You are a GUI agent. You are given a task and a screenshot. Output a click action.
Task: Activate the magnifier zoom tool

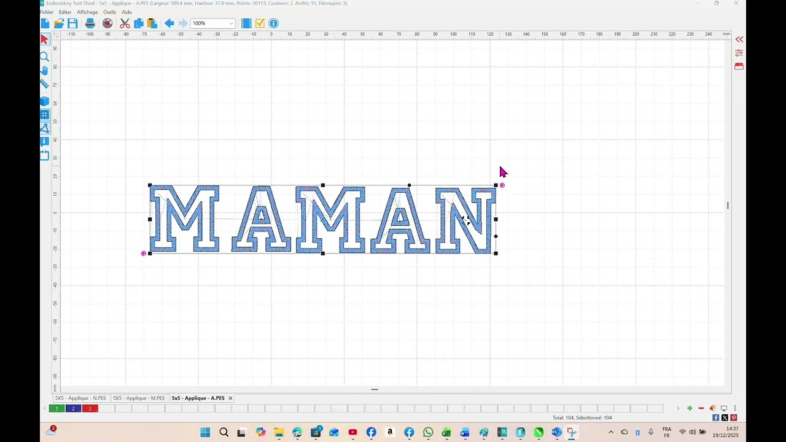pyautogui.click(x=44, y=56)
